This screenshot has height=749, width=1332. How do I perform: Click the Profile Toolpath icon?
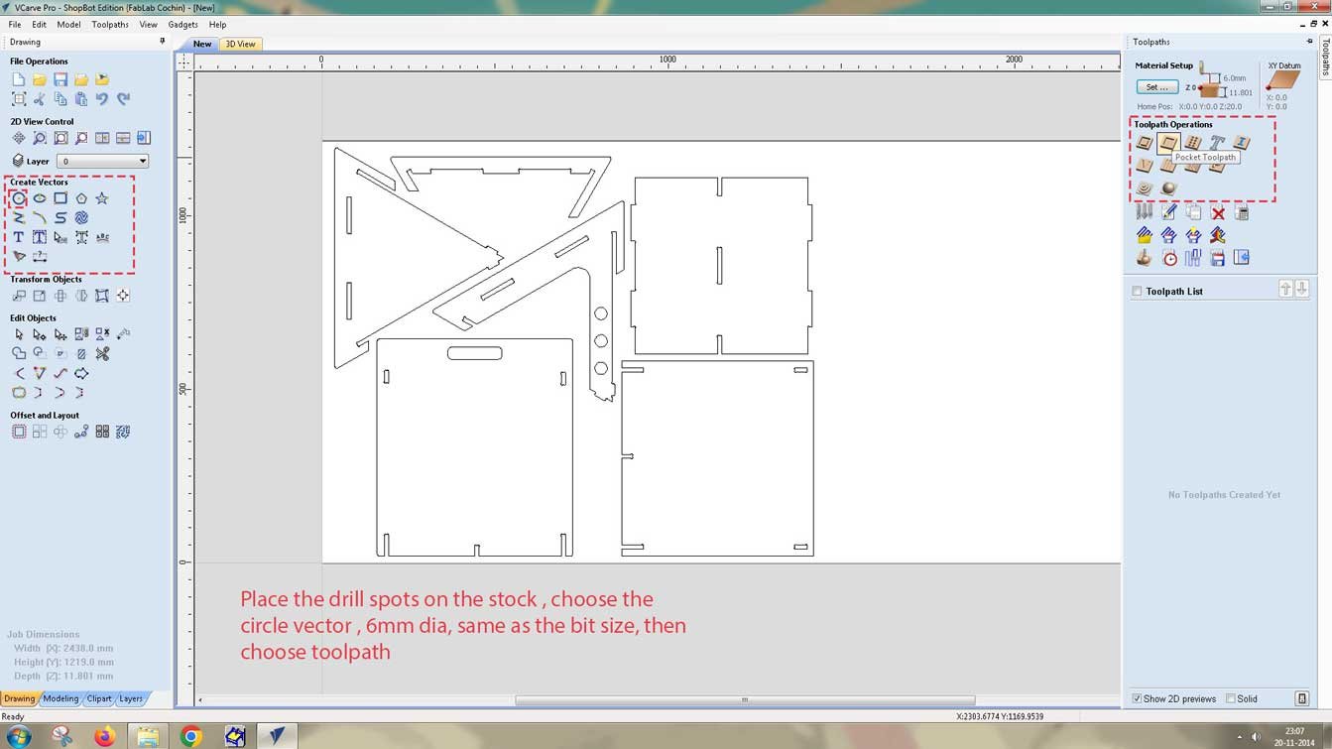(1145, 143)
